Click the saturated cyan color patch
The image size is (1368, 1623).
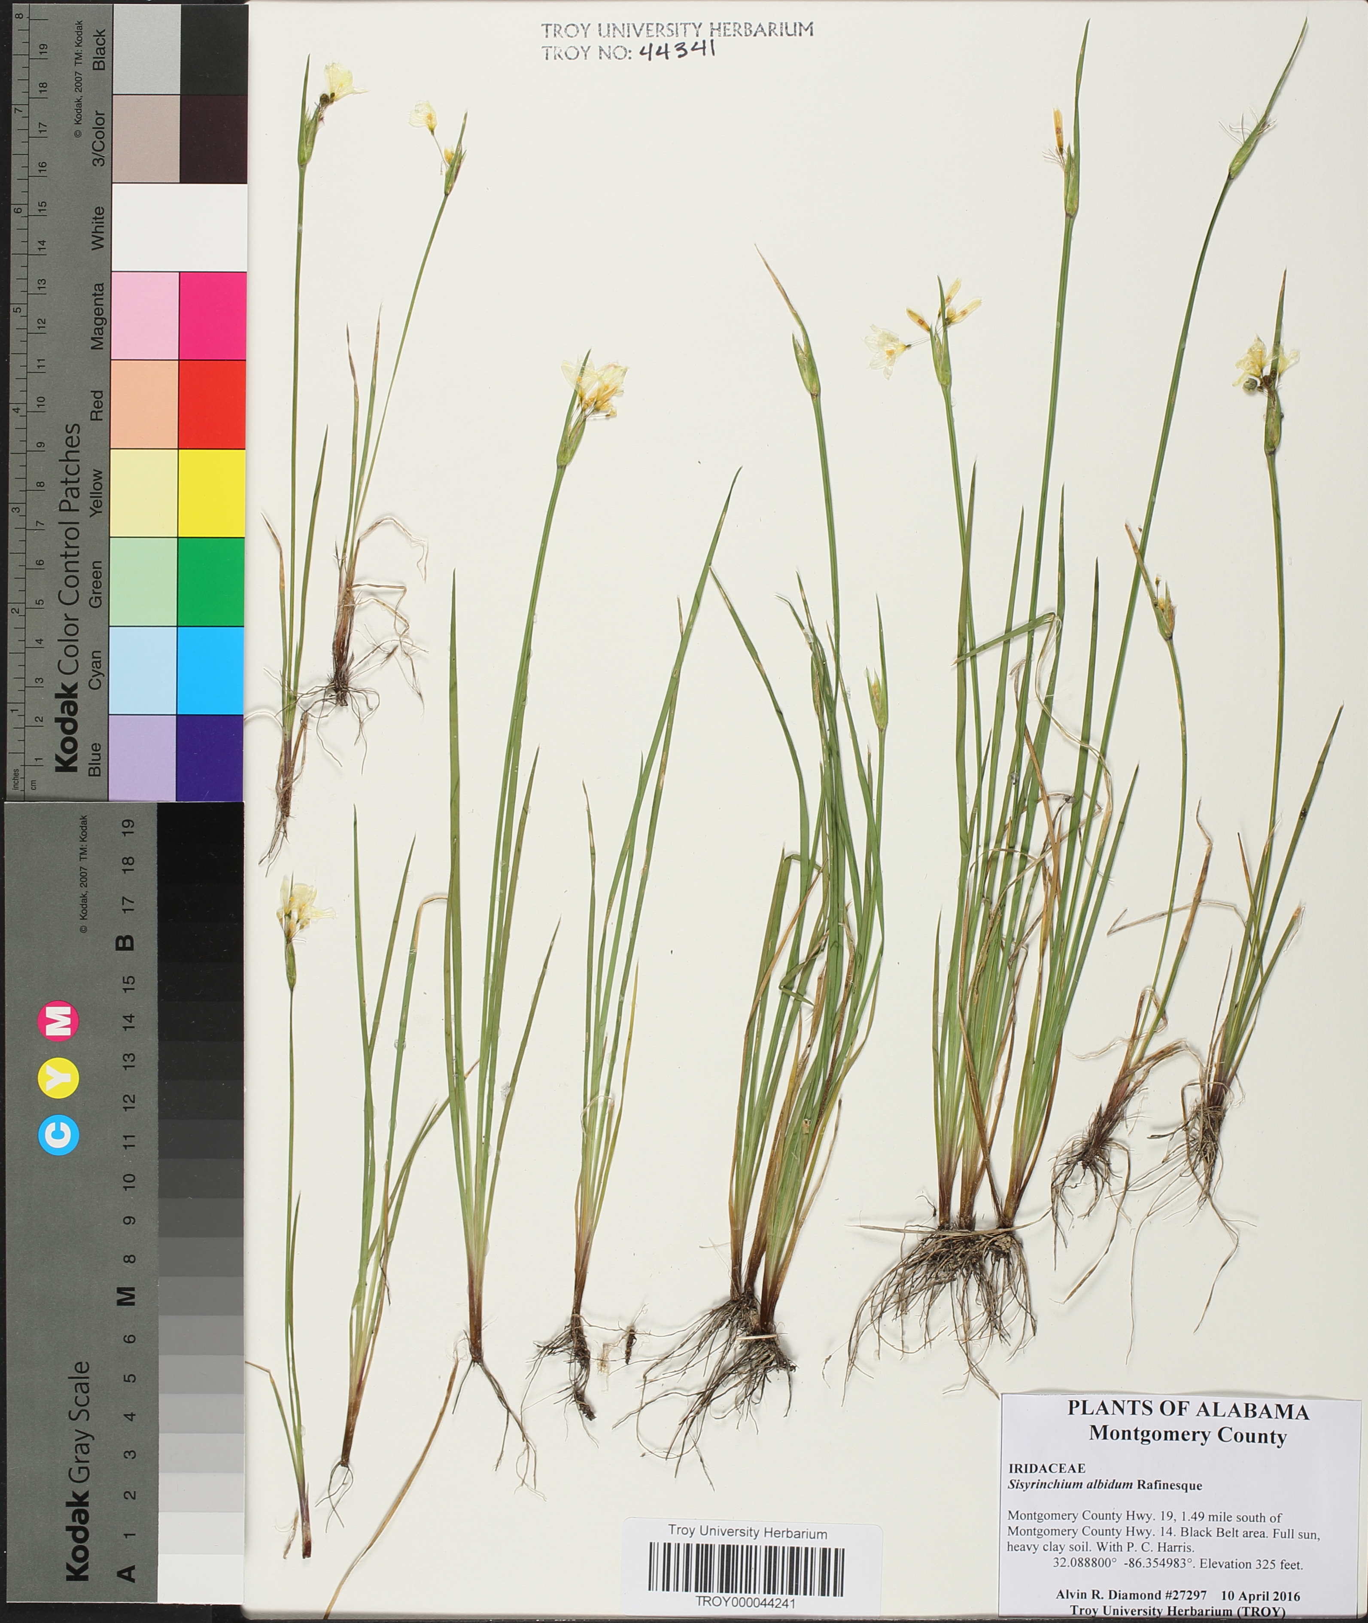tap(210, 670)
